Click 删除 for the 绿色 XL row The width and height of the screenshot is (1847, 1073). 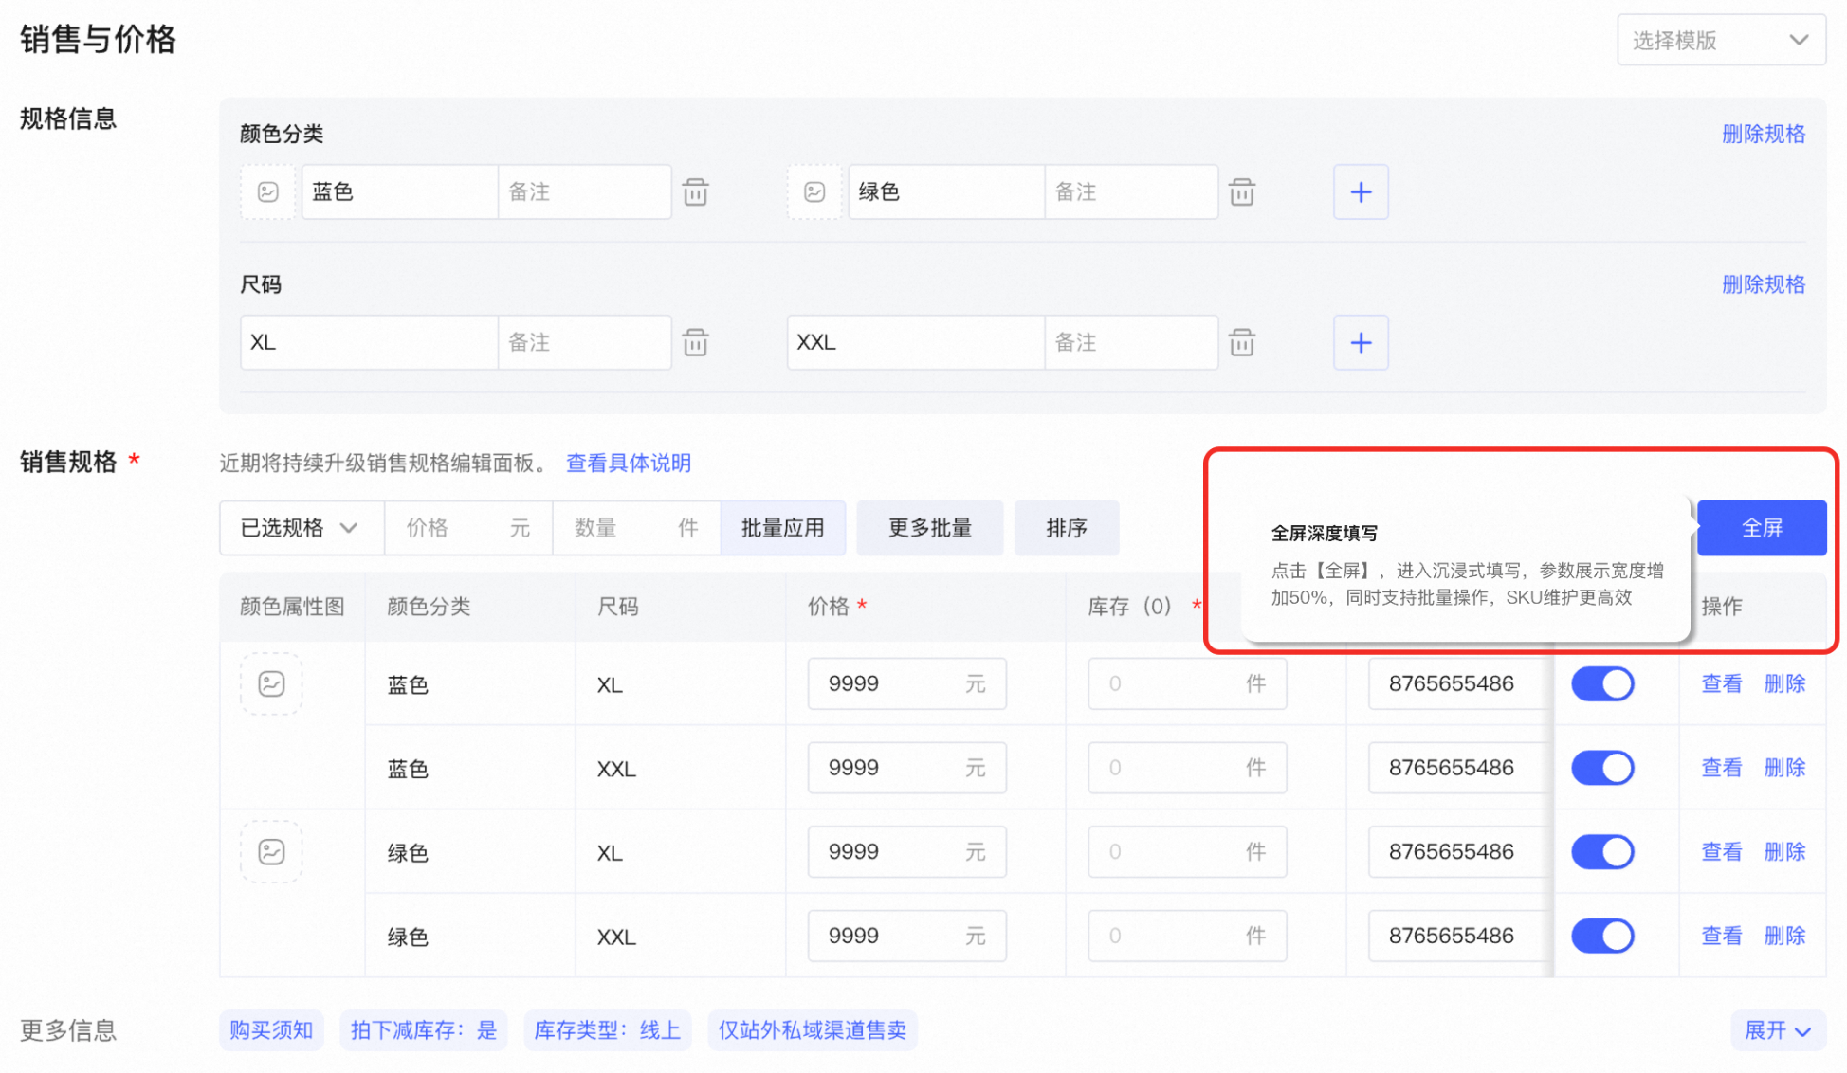click(1784, 851)
